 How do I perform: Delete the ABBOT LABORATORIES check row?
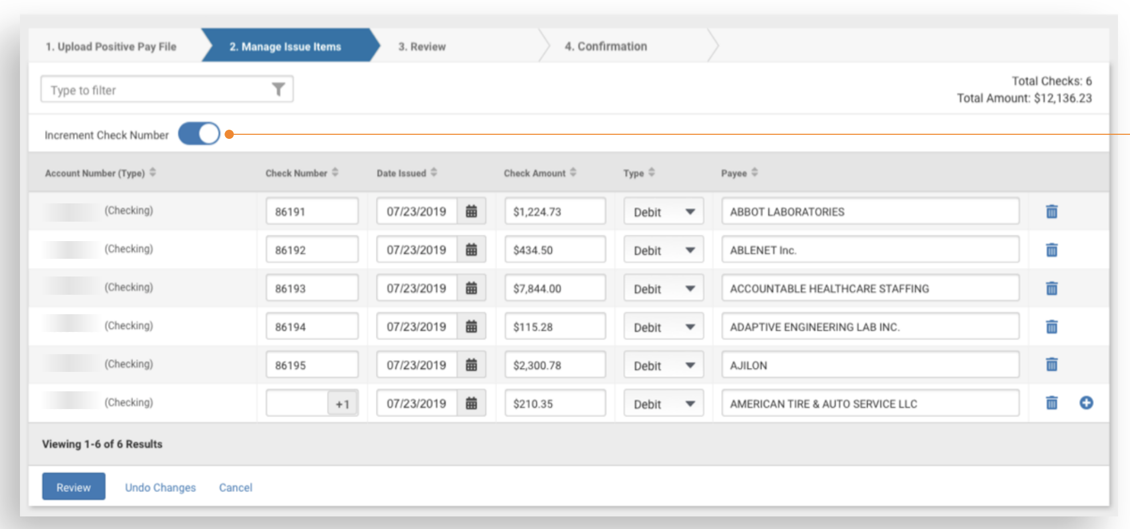[1051, 211]
